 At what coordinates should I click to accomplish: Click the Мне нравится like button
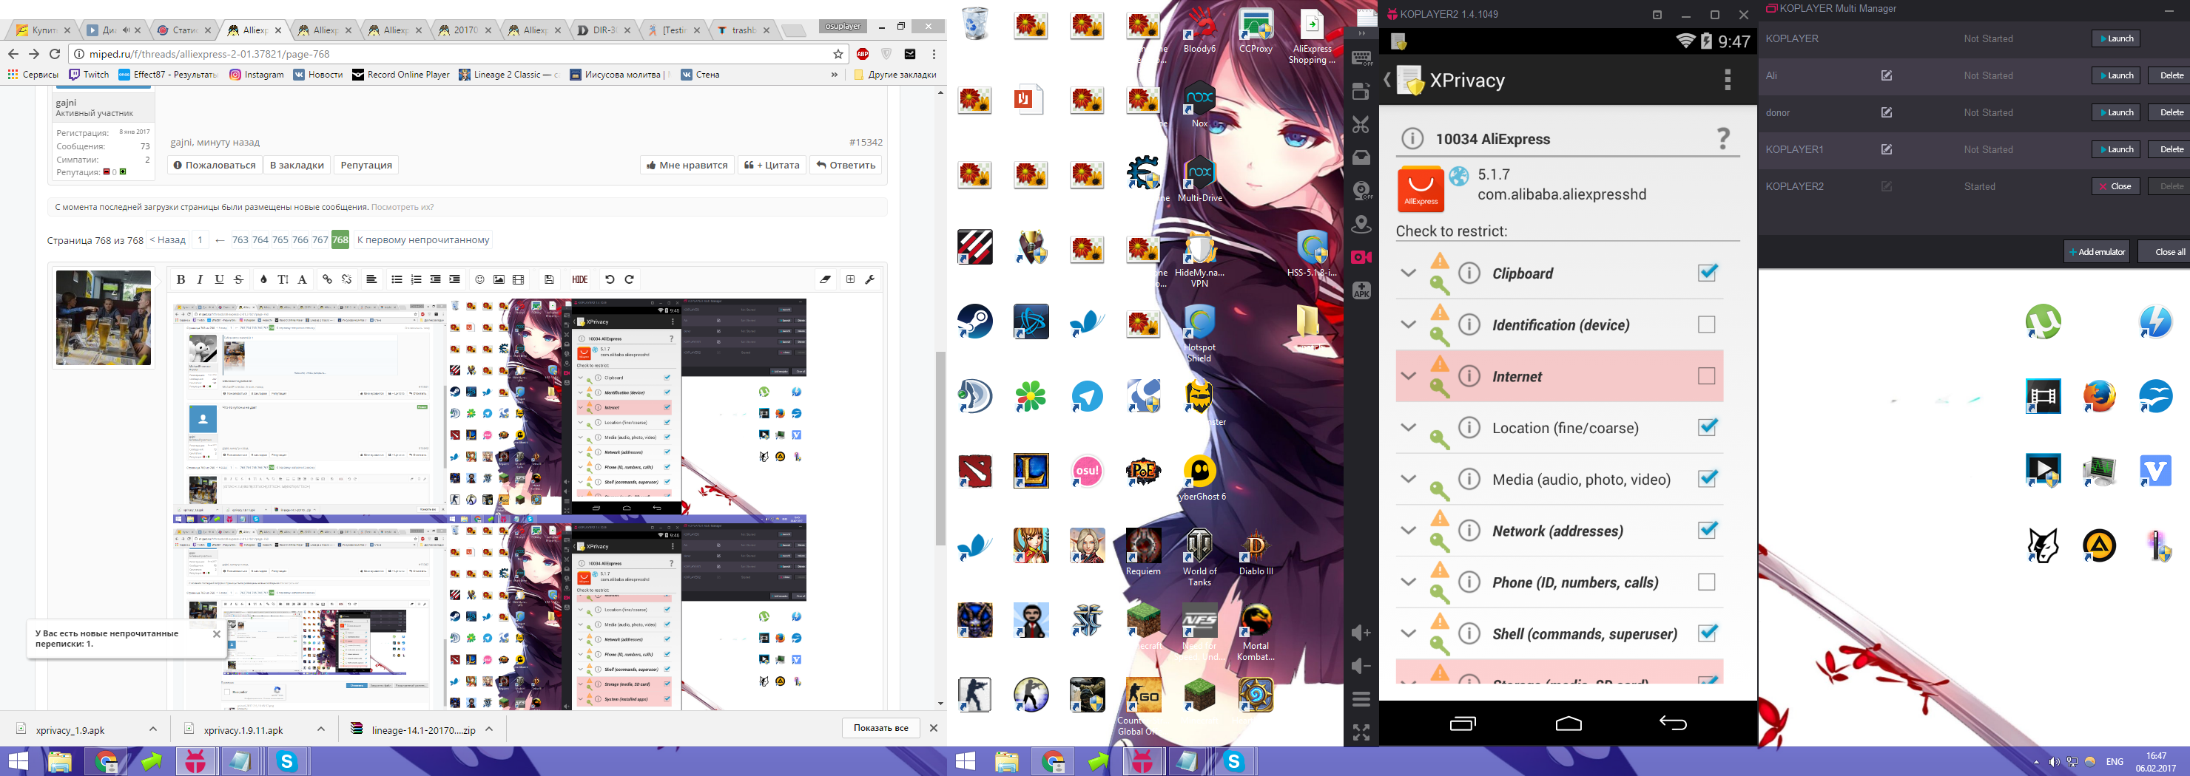[x=687, y=165]
